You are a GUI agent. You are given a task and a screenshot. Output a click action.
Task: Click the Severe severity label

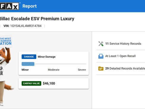(82, 70)
